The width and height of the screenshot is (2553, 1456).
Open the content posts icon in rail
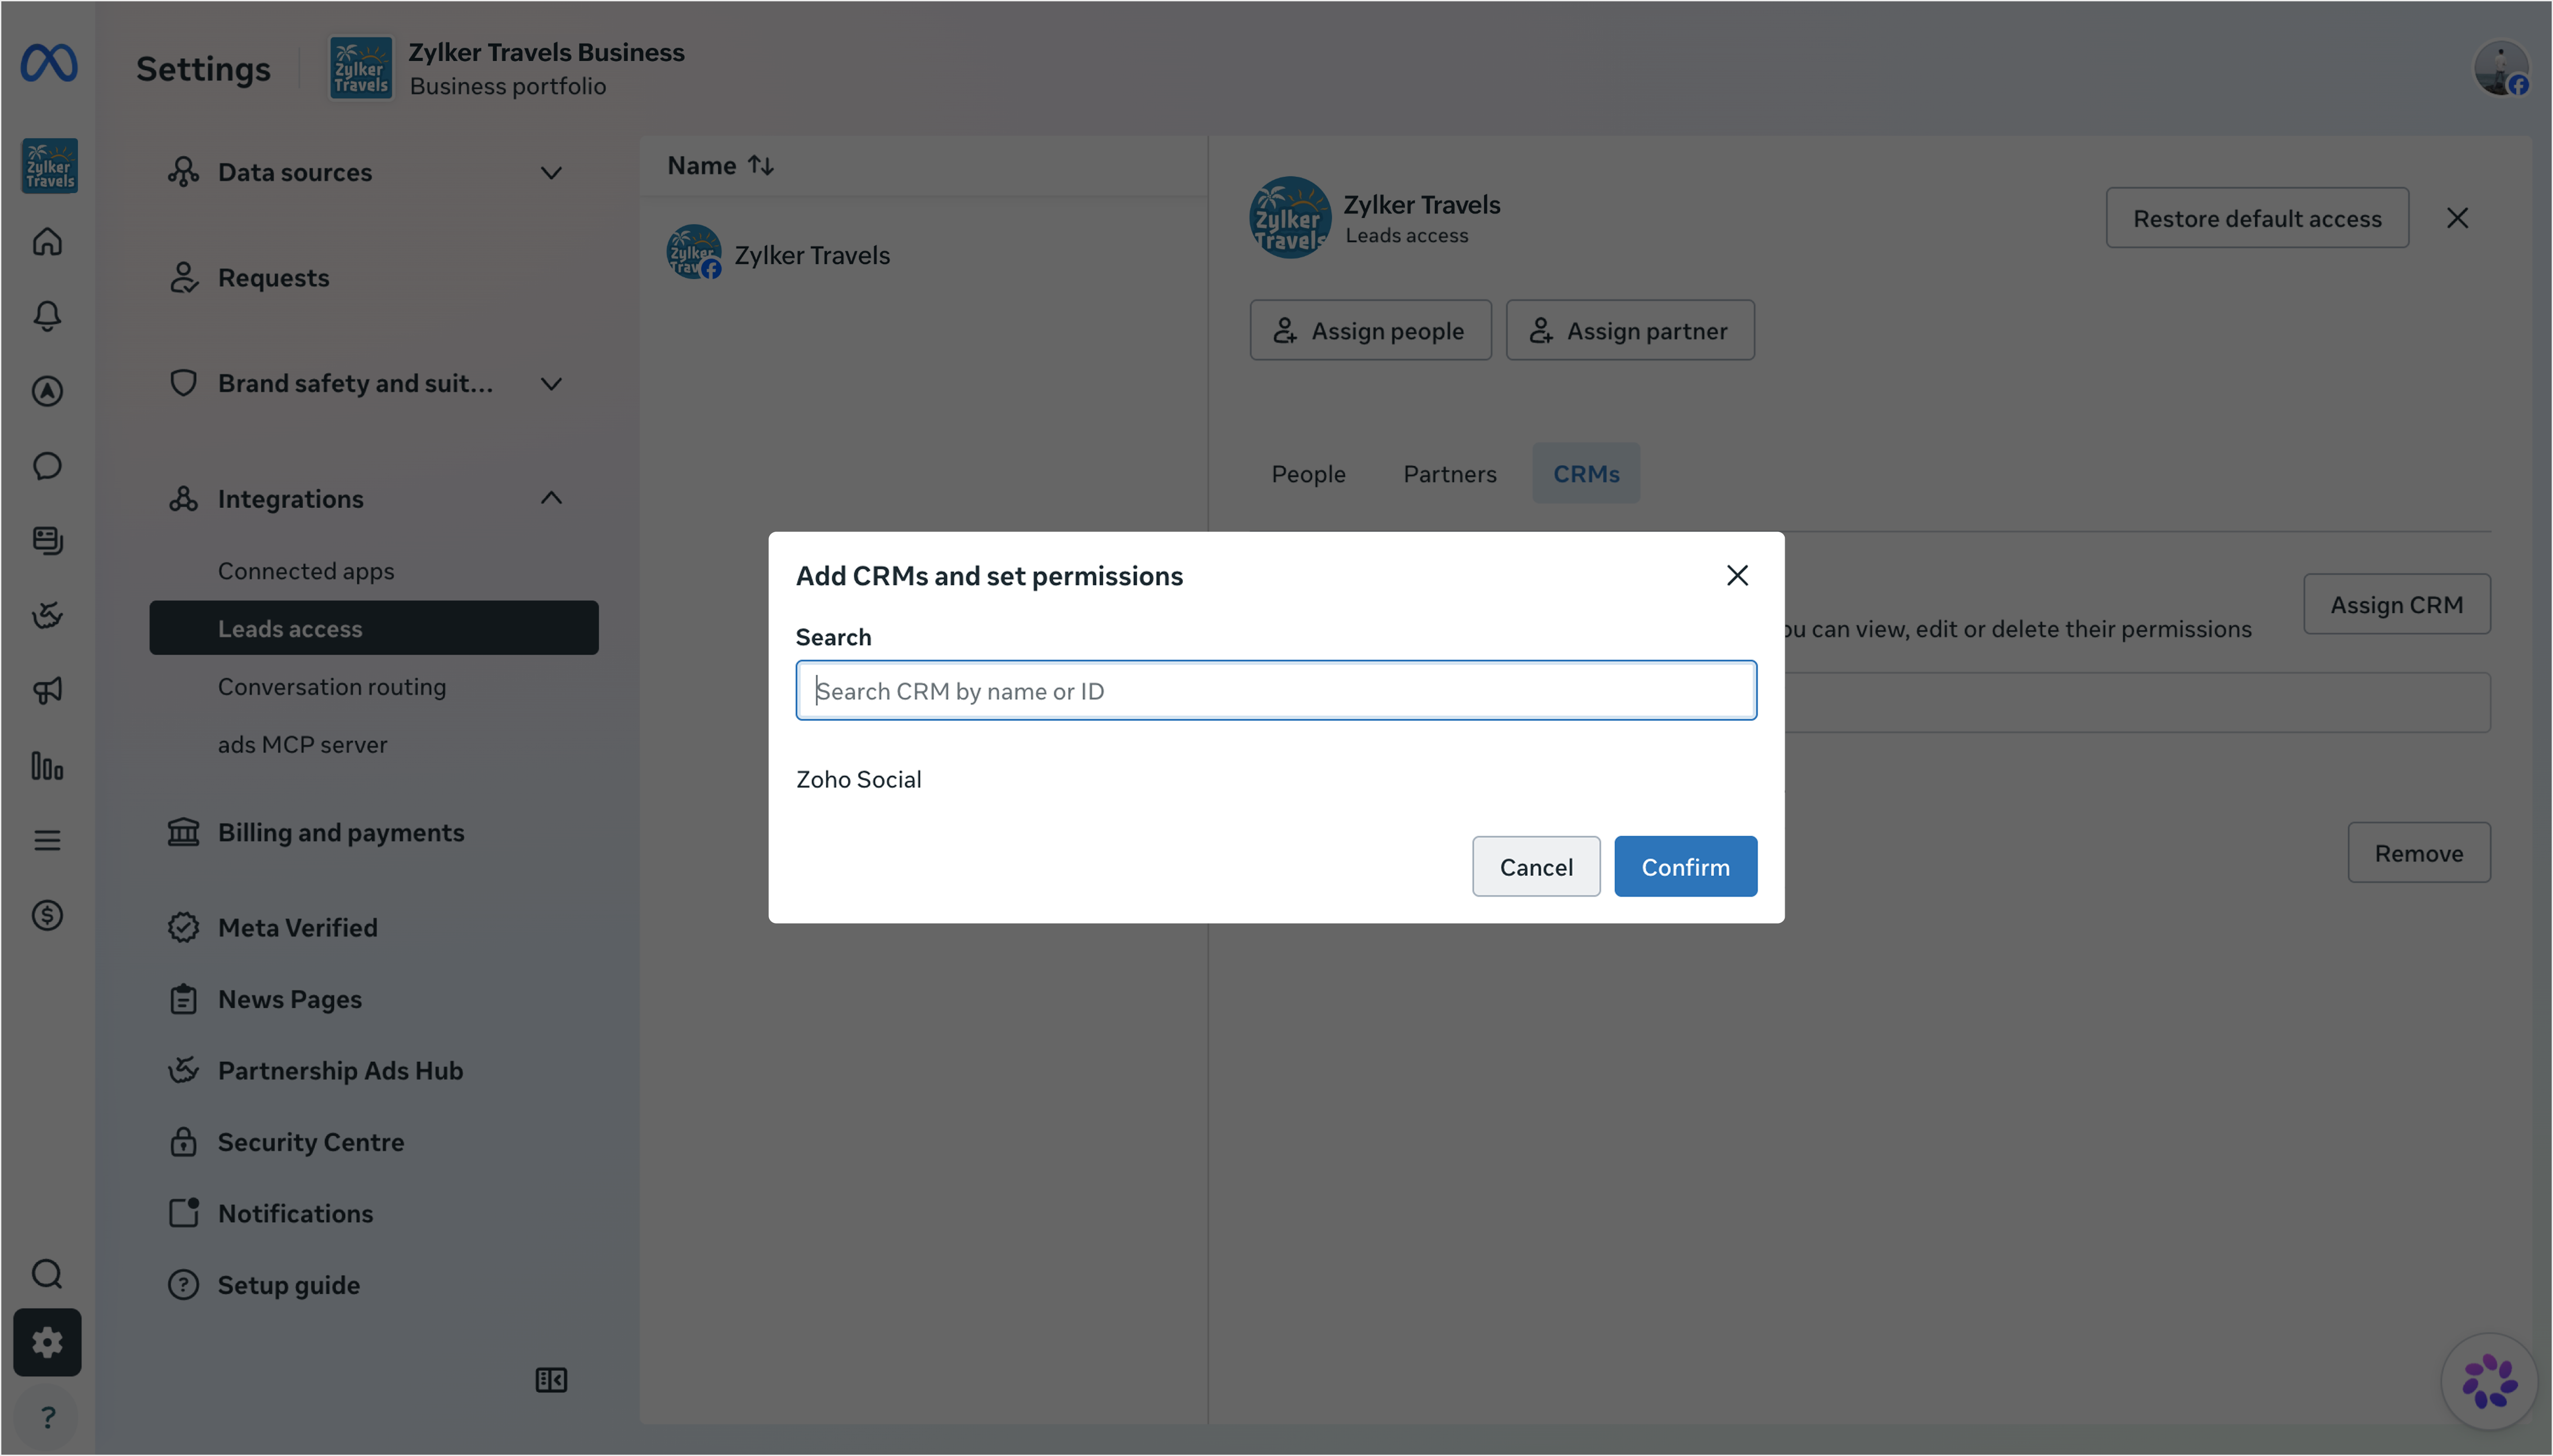click(47, 541)
